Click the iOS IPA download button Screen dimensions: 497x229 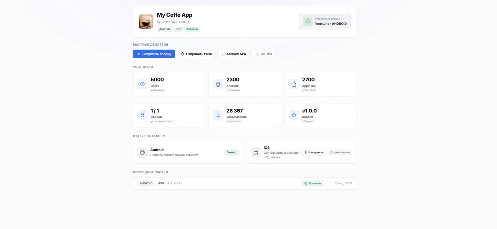click(264, 54)
